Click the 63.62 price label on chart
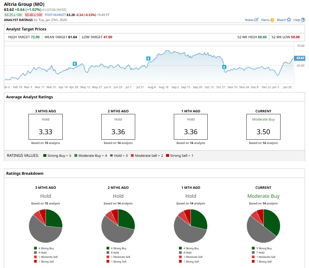The image size is (309, 268). click(300, 58)
